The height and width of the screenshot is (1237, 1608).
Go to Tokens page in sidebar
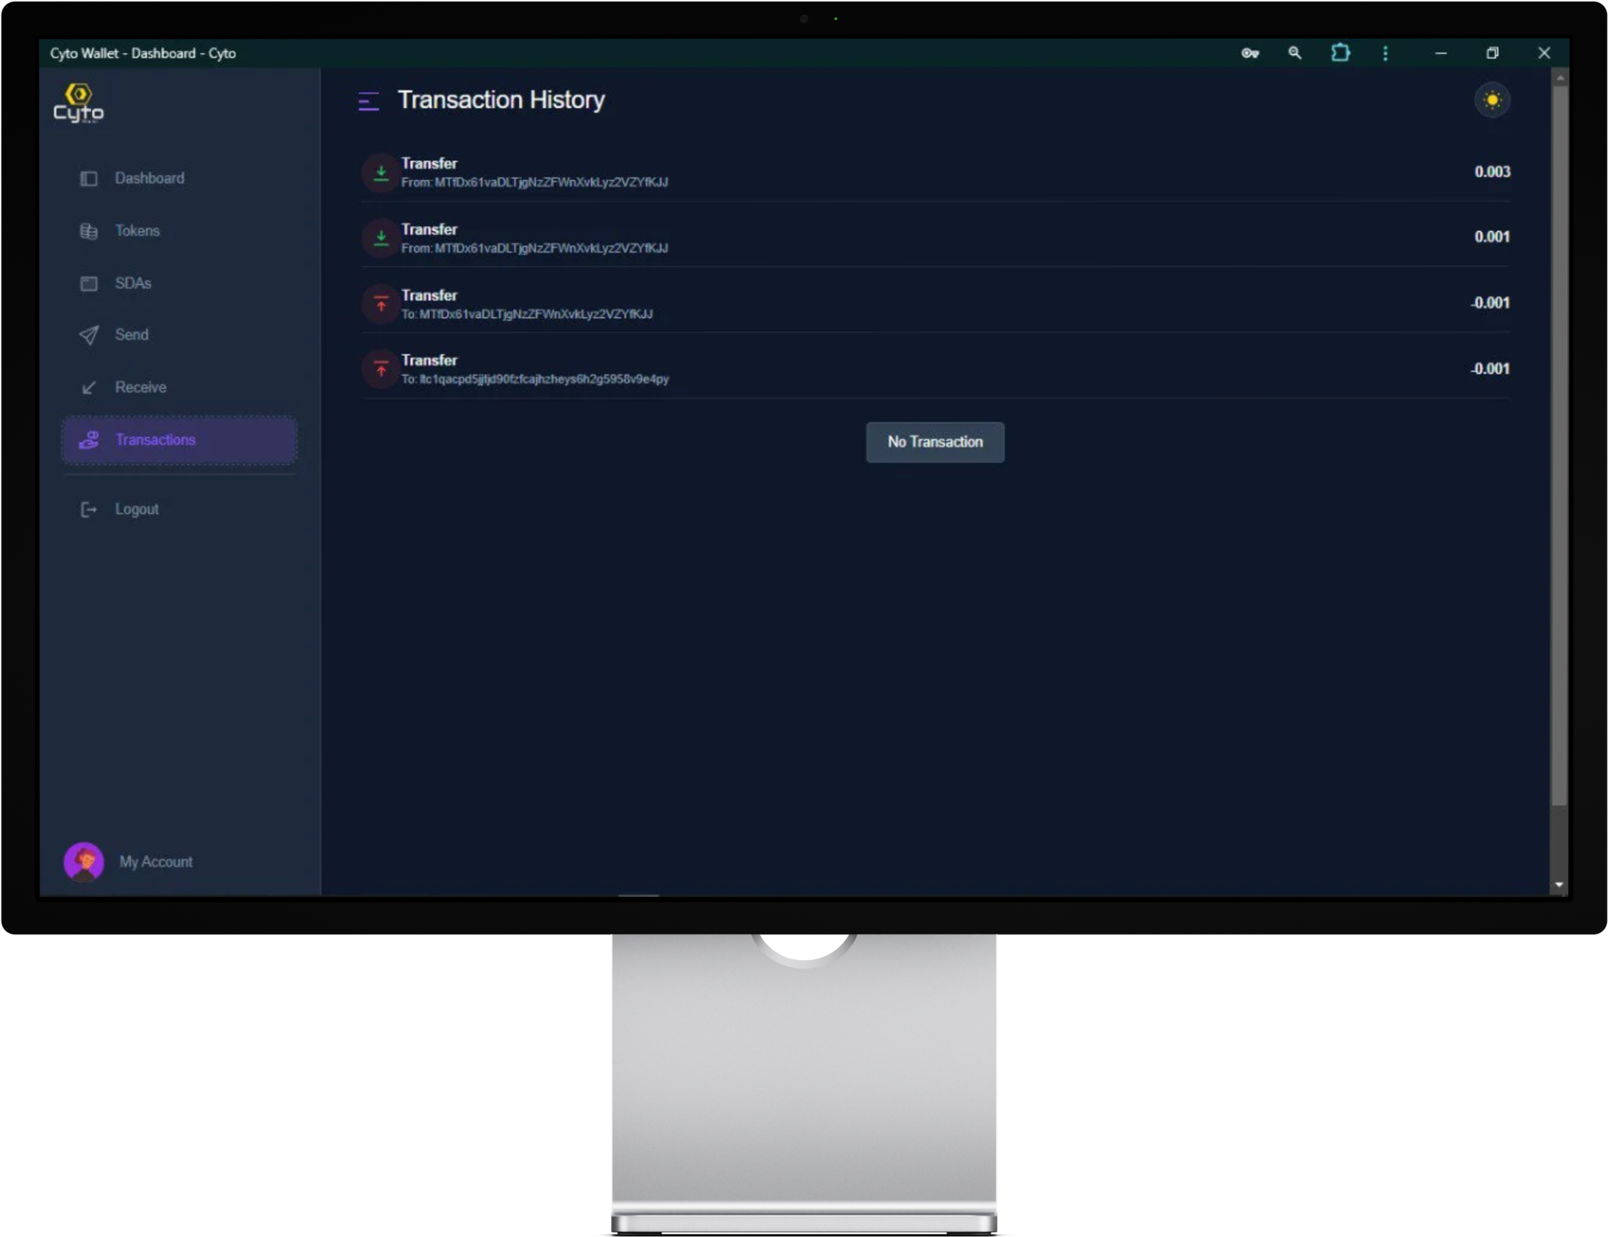click(x=137, y=230)
